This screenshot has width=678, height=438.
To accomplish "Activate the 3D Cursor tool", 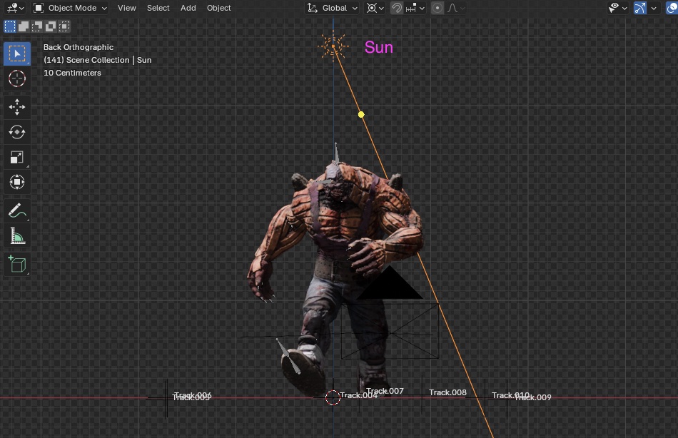I will 17,78.
